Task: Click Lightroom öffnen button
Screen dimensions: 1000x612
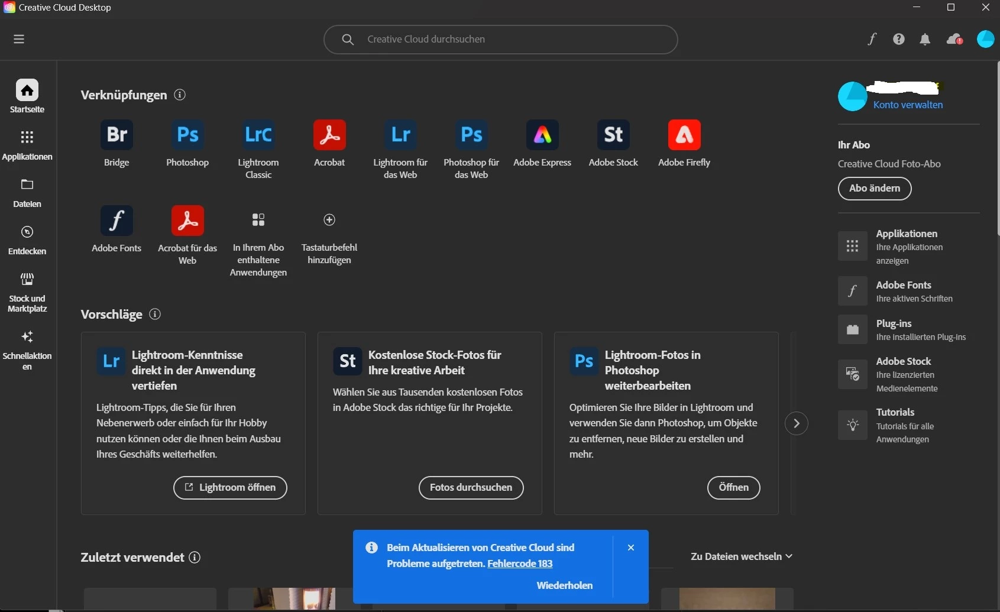Action: 230,487
